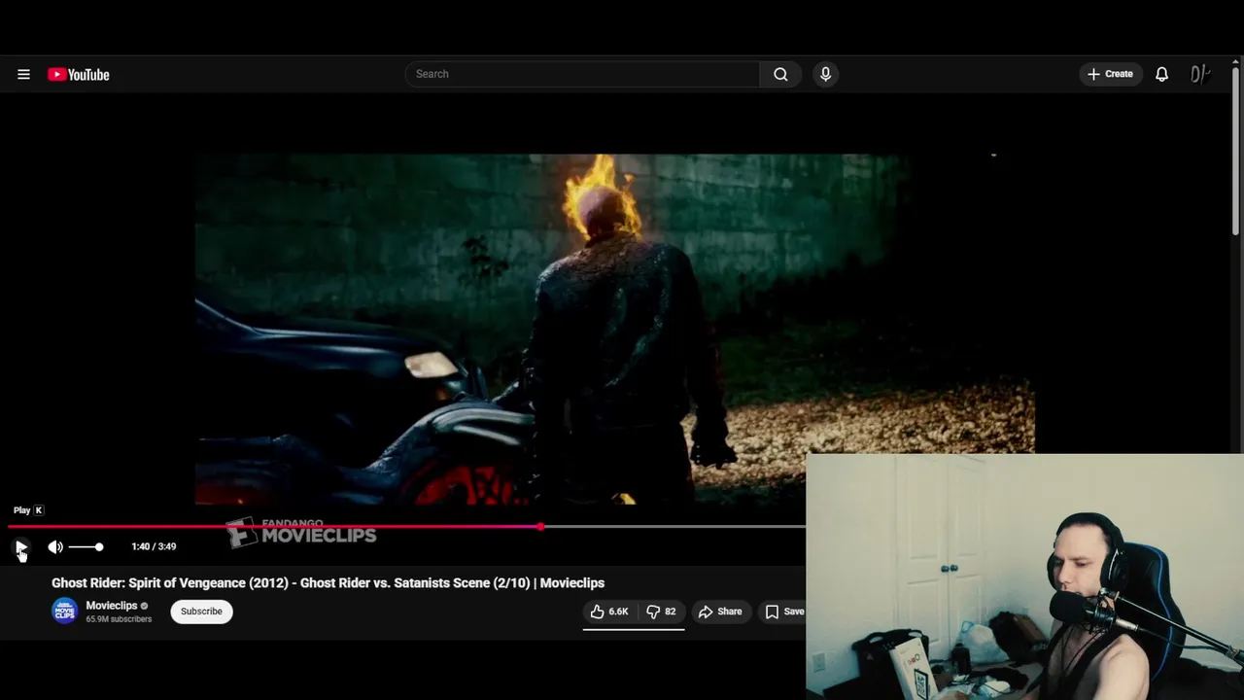
Task: Click into the Search input field
Action: 582,74
